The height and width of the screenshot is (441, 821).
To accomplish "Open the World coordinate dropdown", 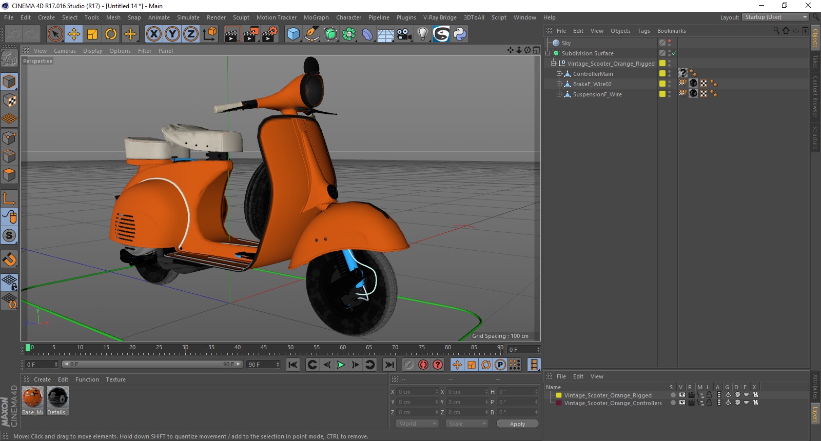I will [x=417, y=424].
